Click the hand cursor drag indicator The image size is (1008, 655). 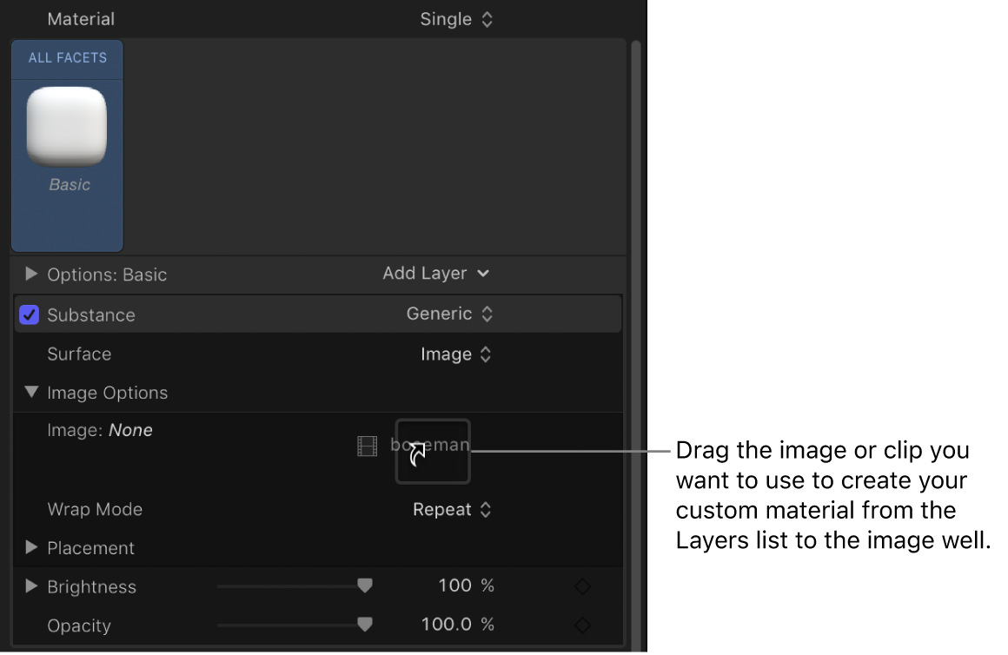pos(418,453)
